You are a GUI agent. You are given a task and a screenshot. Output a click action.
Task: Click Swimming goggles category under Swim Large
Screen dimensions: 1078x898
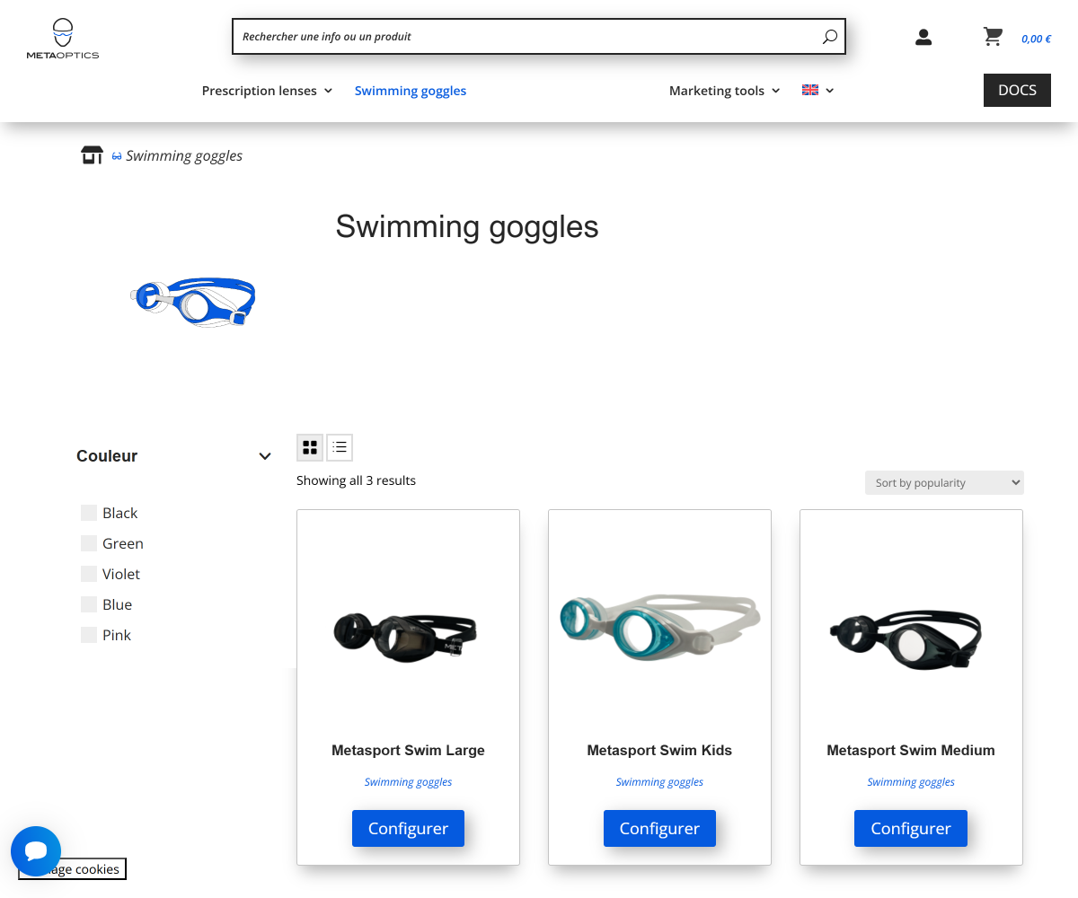tap(408, 782)
